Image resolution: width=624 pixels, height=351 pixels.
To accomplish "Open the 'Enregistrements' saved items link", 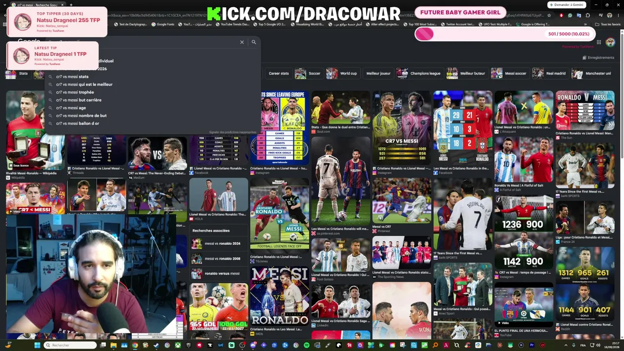I will [x=598, y=58].
